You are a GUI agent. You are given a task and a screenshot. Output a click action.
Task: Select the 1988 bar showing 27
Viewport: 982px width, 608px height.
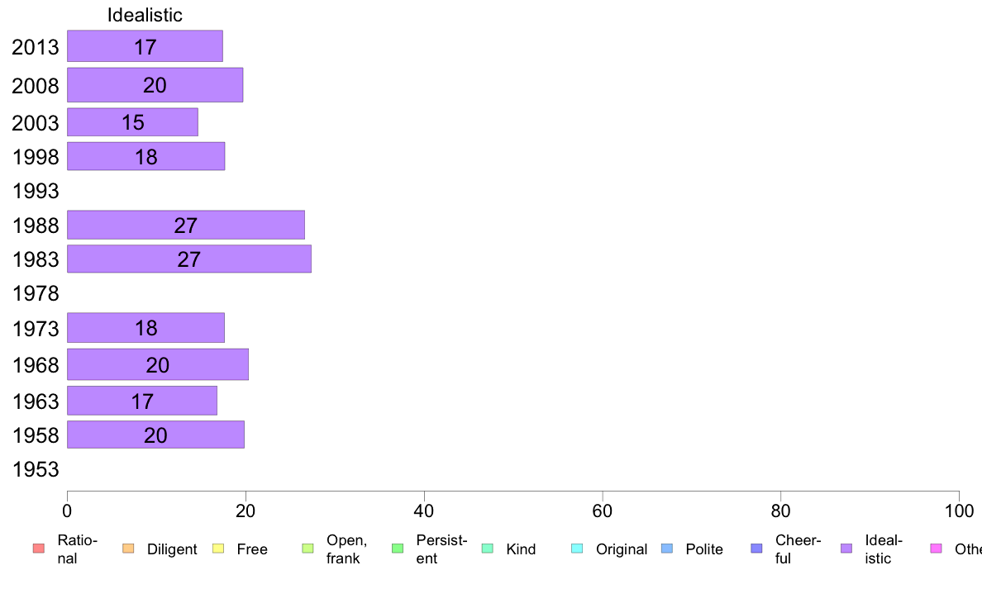(185, 225)
